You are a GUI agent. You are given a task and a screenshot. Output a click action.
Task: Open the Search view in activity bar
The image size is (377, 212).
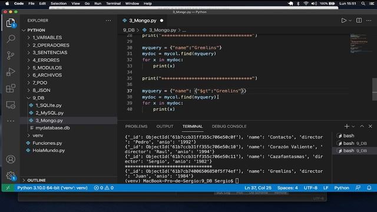[x=11, y=39]
